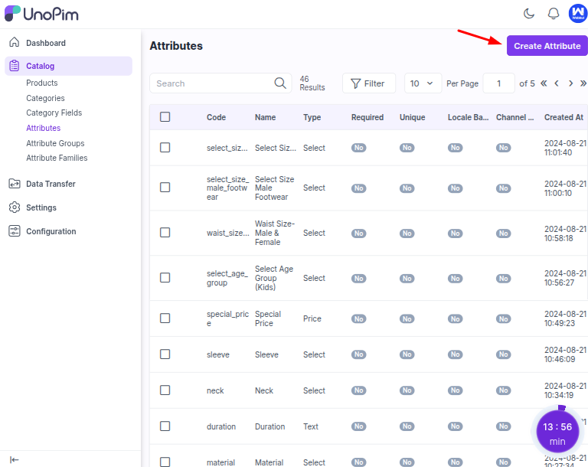Open the Dashboard menu item
This screenshot has width=588, height=467.
(x=46, y=43)
